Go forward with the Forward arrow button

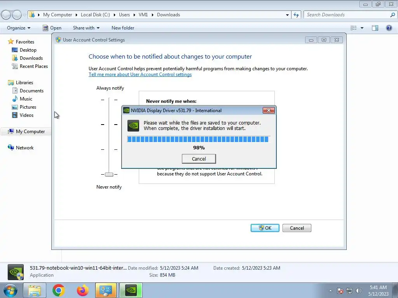tap(17, 15)
